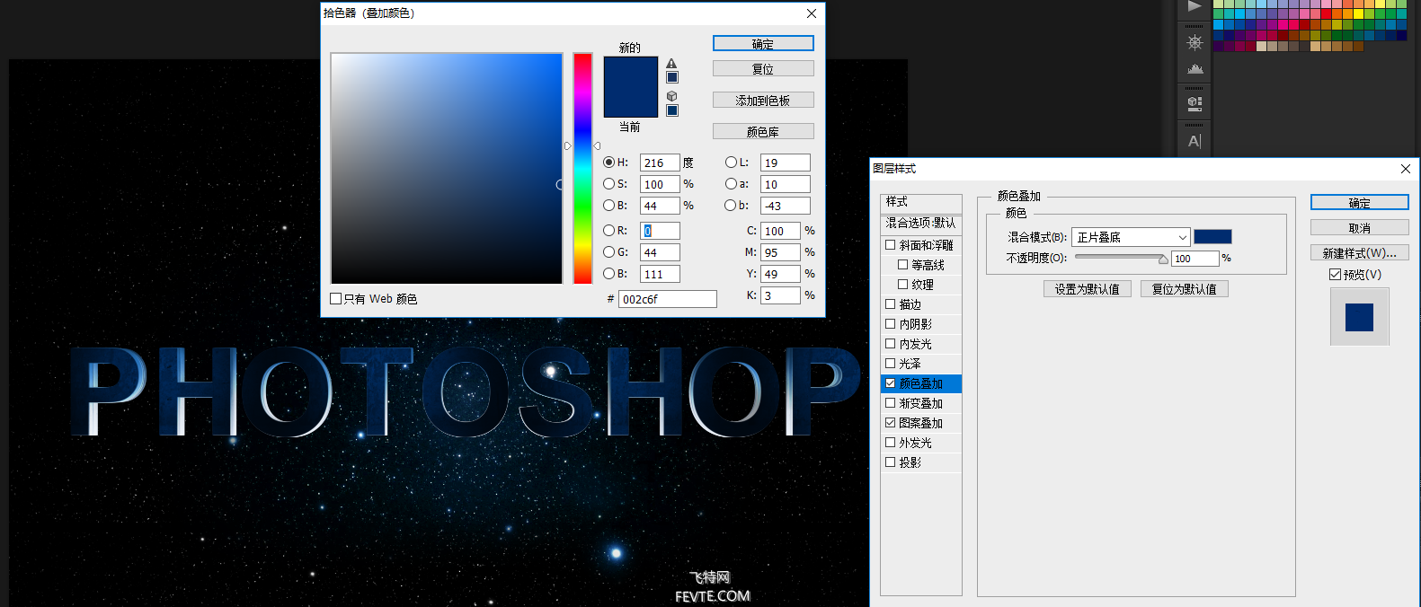1421x607 pixels.
Task: Click 复位为默认值 button
Action: coord(1184,289)
